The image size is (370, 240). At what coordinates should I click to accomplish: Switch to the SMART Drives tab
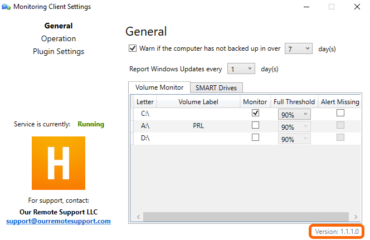click(216, 87)
